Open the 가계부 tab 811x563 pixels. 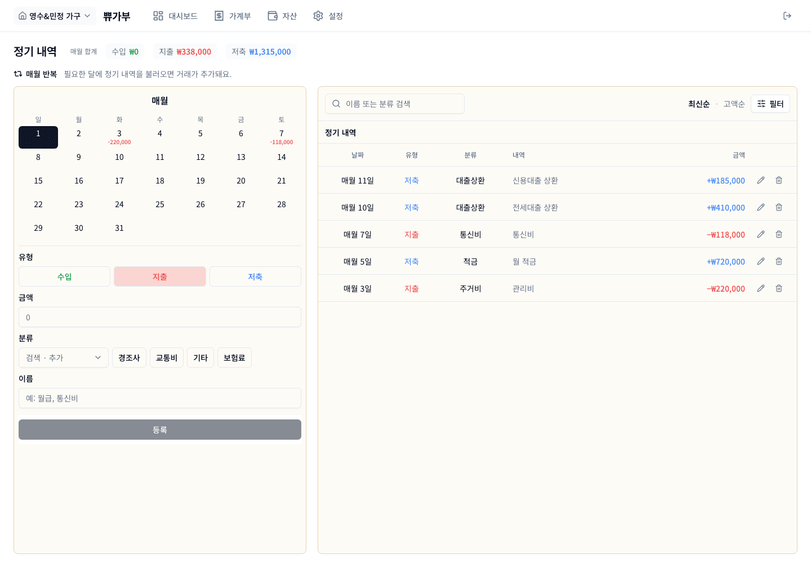click(x=233, y=16)
